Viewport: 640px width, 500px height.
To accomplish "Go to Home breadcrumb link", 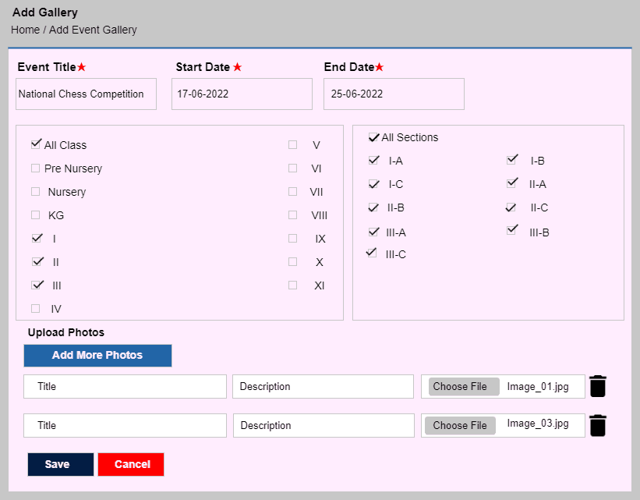I will pos(25,30).
